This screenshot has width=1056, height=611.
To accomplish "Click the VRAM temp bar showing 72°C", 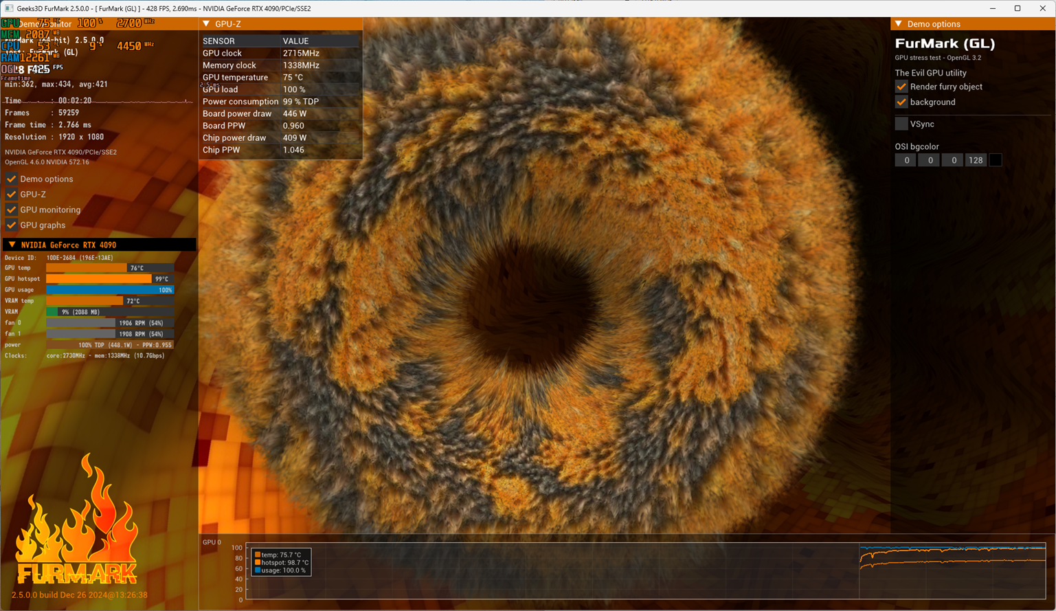I will pos(110,301).
